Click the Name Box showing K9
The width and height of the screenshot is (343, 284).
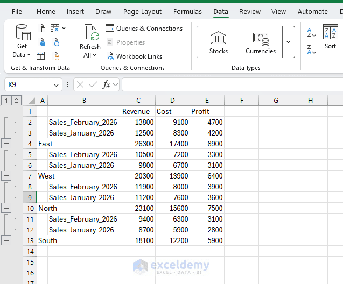29,84
